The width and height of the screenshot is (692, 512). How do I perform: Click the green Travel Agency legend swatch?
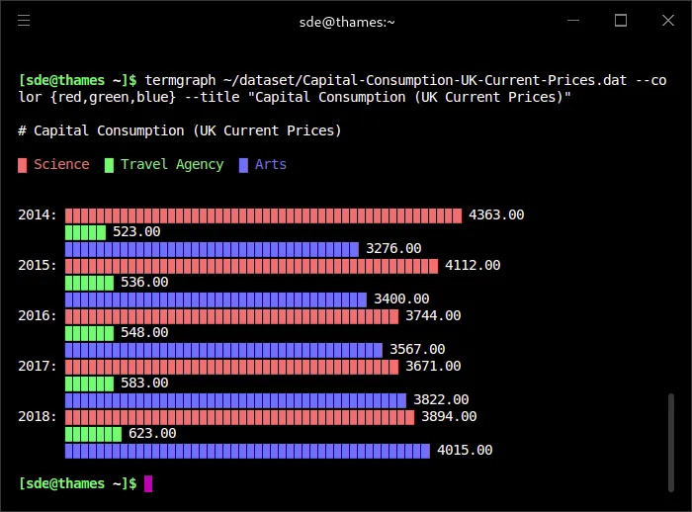109,165
